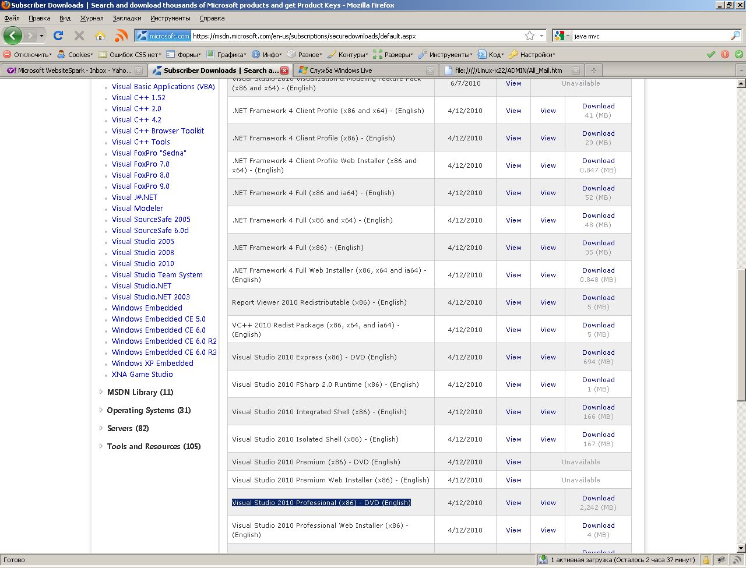Open the Отключить web developer menu

pyautogui.click(x=27, y=54)
